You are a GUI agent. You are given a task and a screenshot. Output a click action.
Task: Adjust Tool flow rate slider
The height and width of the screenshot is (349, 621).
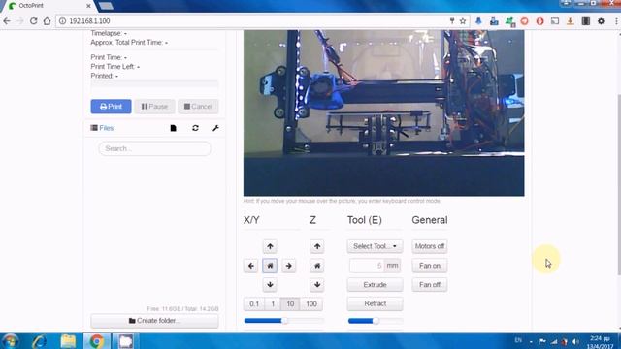pyautogui.click(x=376, y=321)
